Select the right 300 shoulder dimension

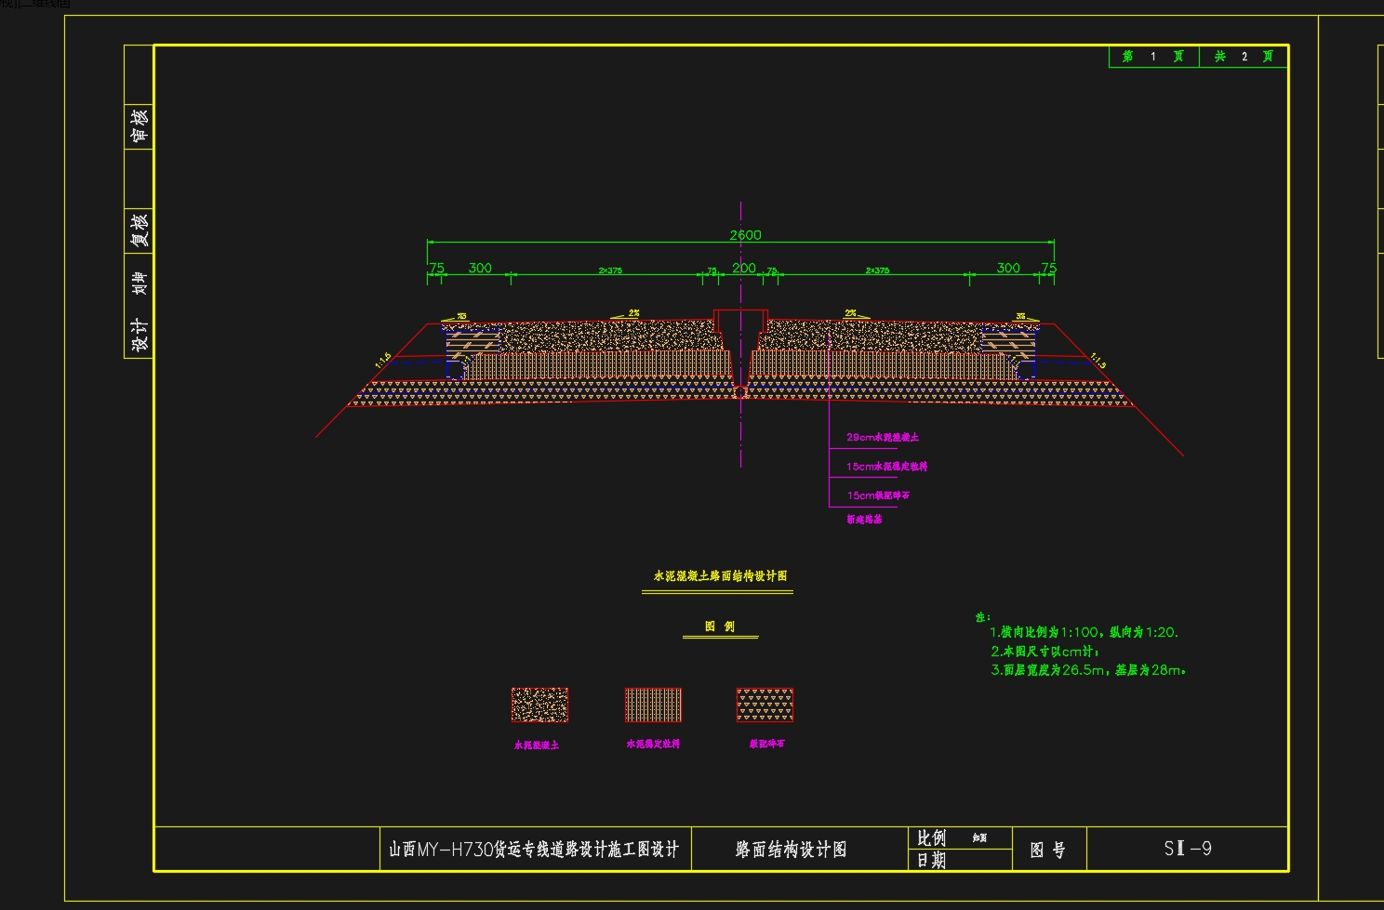(x=1008, y=268)
